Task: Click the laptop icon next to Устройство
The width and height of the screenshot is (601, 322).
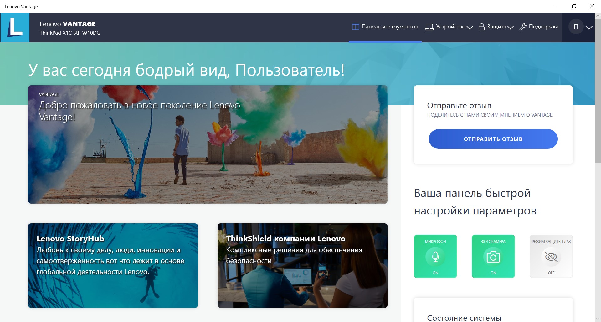Action: 429,27
